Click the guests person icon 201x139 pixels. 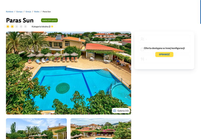[x=142, y=39]
